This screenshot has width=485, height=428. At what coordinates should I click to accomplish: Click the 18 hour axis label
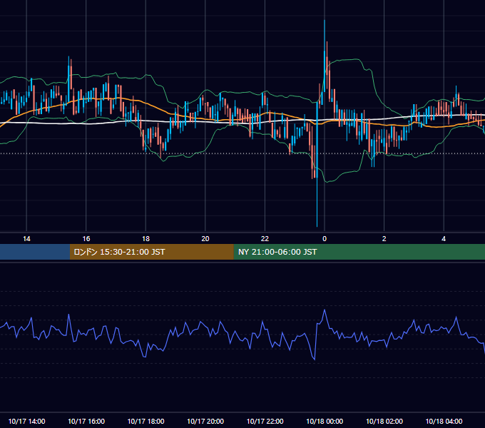click(145, 239)
